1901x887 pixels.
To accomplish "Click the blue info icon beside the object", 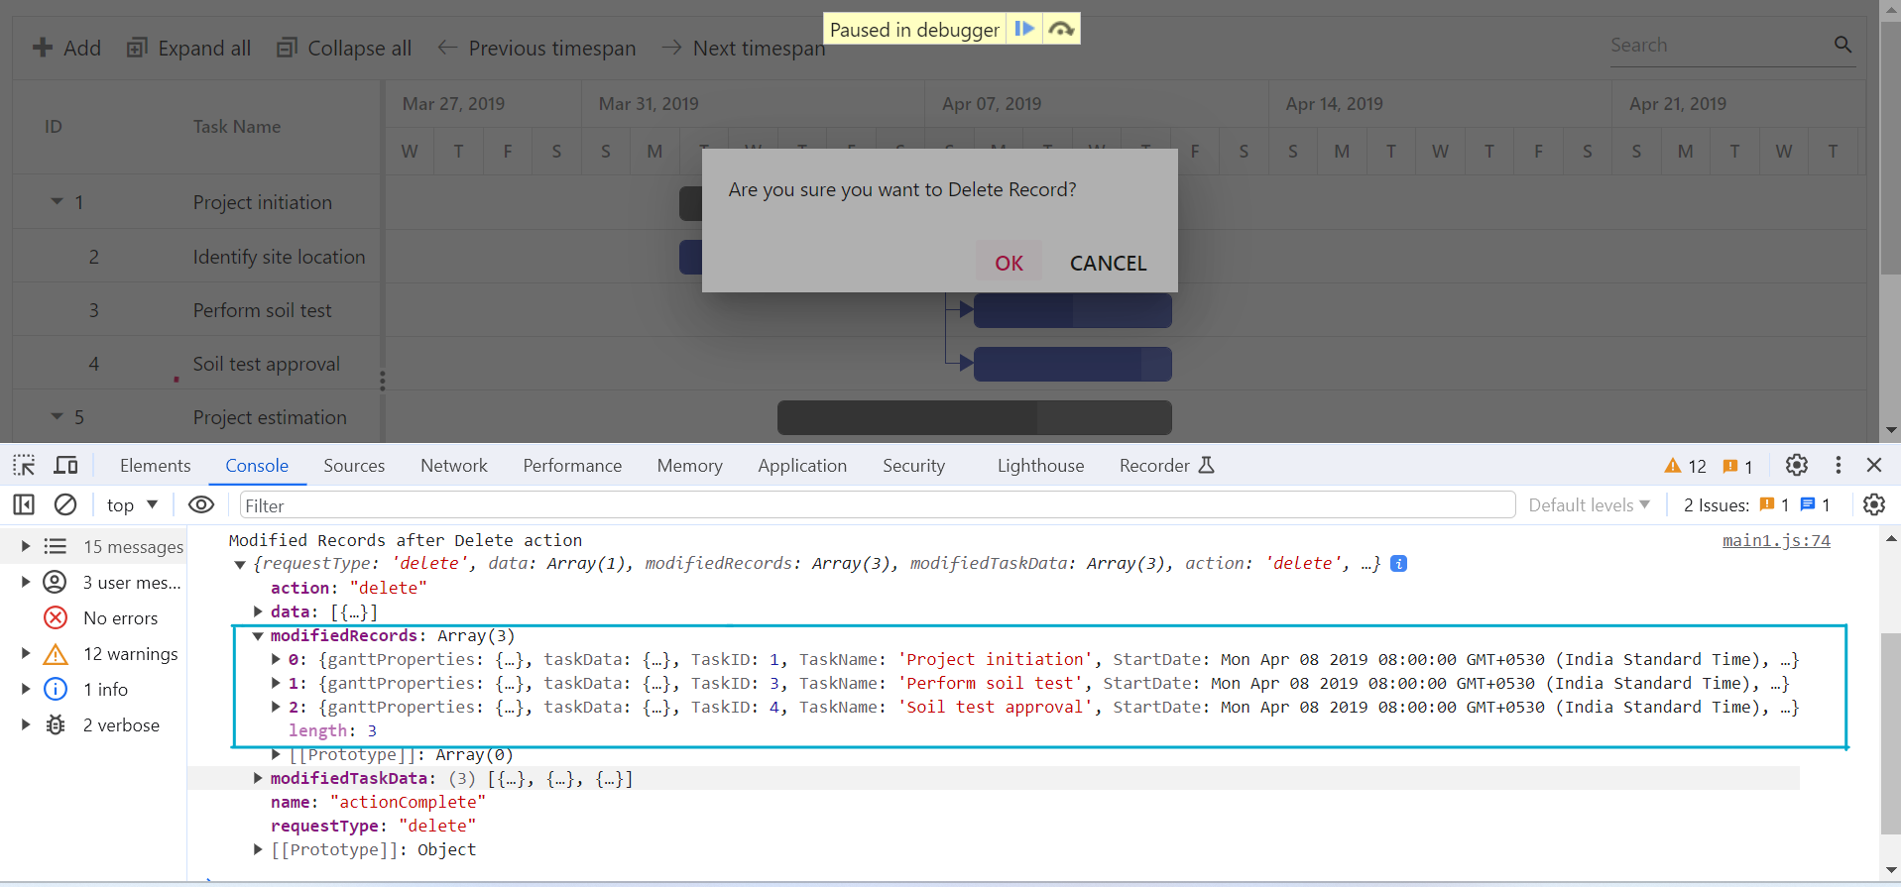I will [1399, 564].
